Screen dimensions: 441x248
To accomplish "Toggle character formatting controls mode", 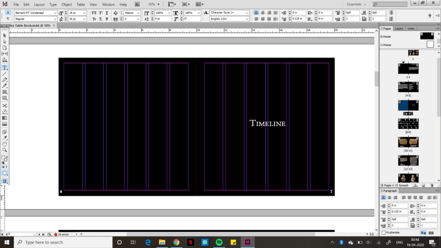I will [x=8, y=13].
